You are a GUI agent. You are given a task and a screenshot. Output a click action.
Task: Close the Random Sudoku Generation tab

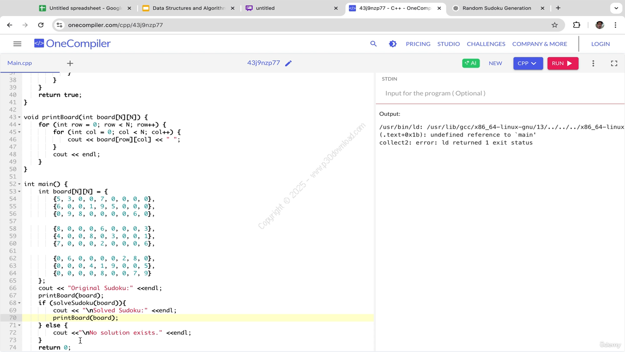coord(542,8)
